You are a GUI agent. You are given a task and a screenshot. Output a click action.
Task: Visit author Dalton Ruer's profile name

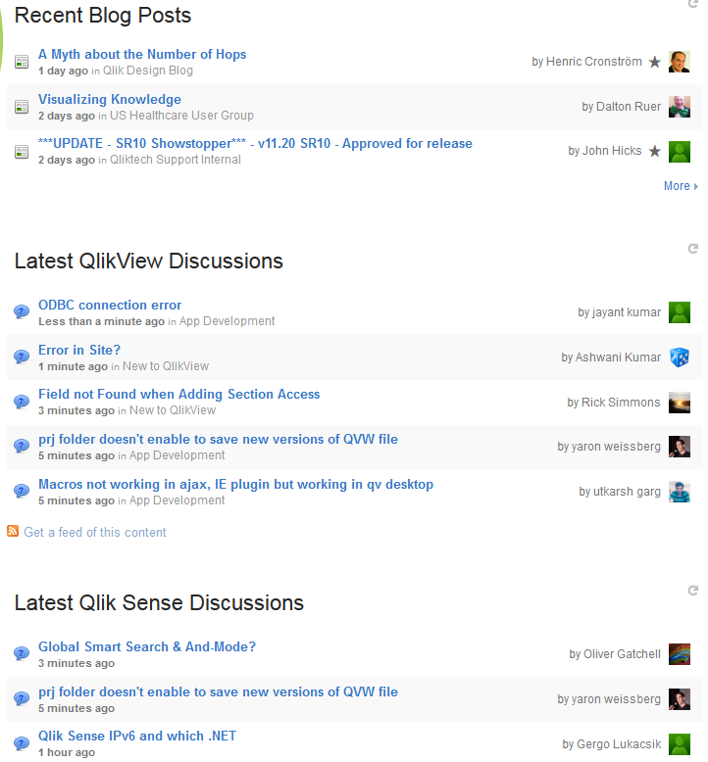click(x=629, y=107)
